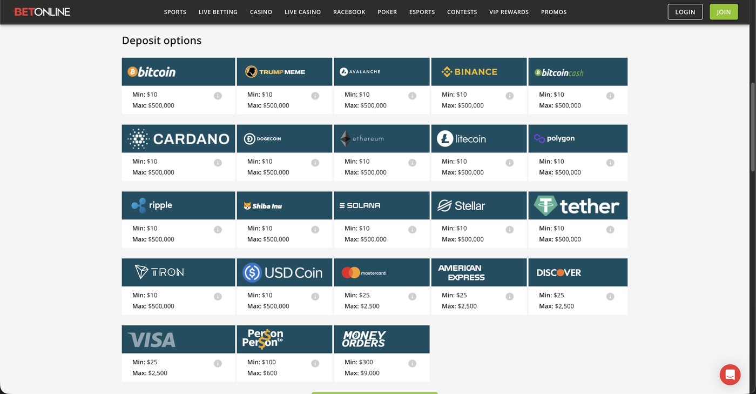Viewport: 756px width, 394px height.
Task: Open the Avalanche deposit info icon
Action: [x=412, y=96]
